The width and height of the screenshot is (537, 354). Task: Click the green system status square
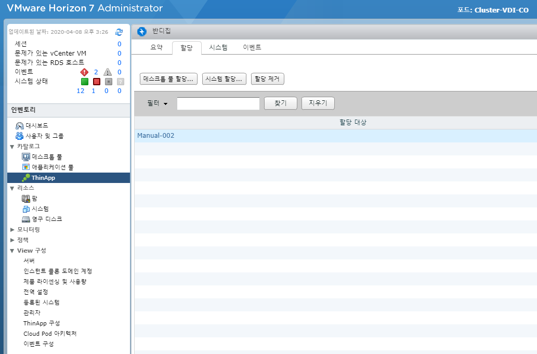(85, 82)
